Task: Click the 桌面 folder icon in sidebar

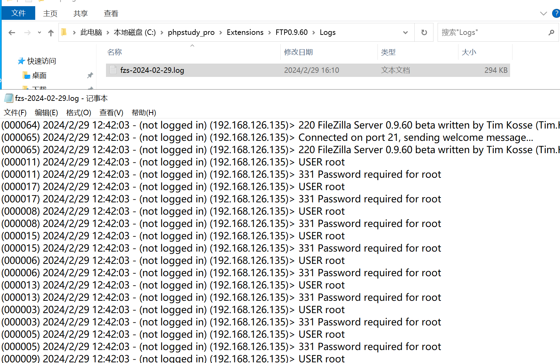Action: tap(26, 75)
